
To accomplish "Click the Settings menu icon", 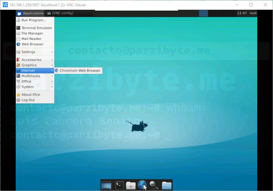I will [18, 52].
